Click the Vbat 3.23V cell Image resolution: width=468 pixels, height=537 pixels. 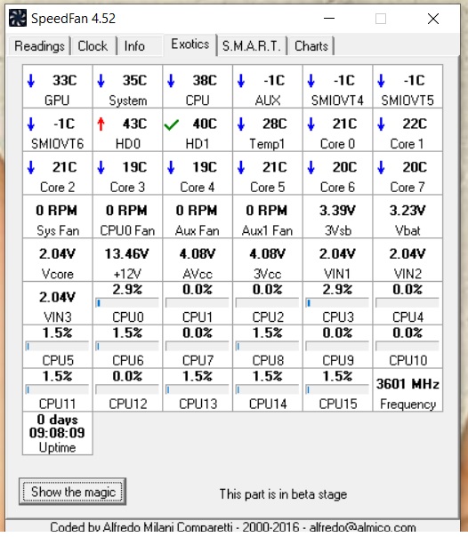(407, 217)
